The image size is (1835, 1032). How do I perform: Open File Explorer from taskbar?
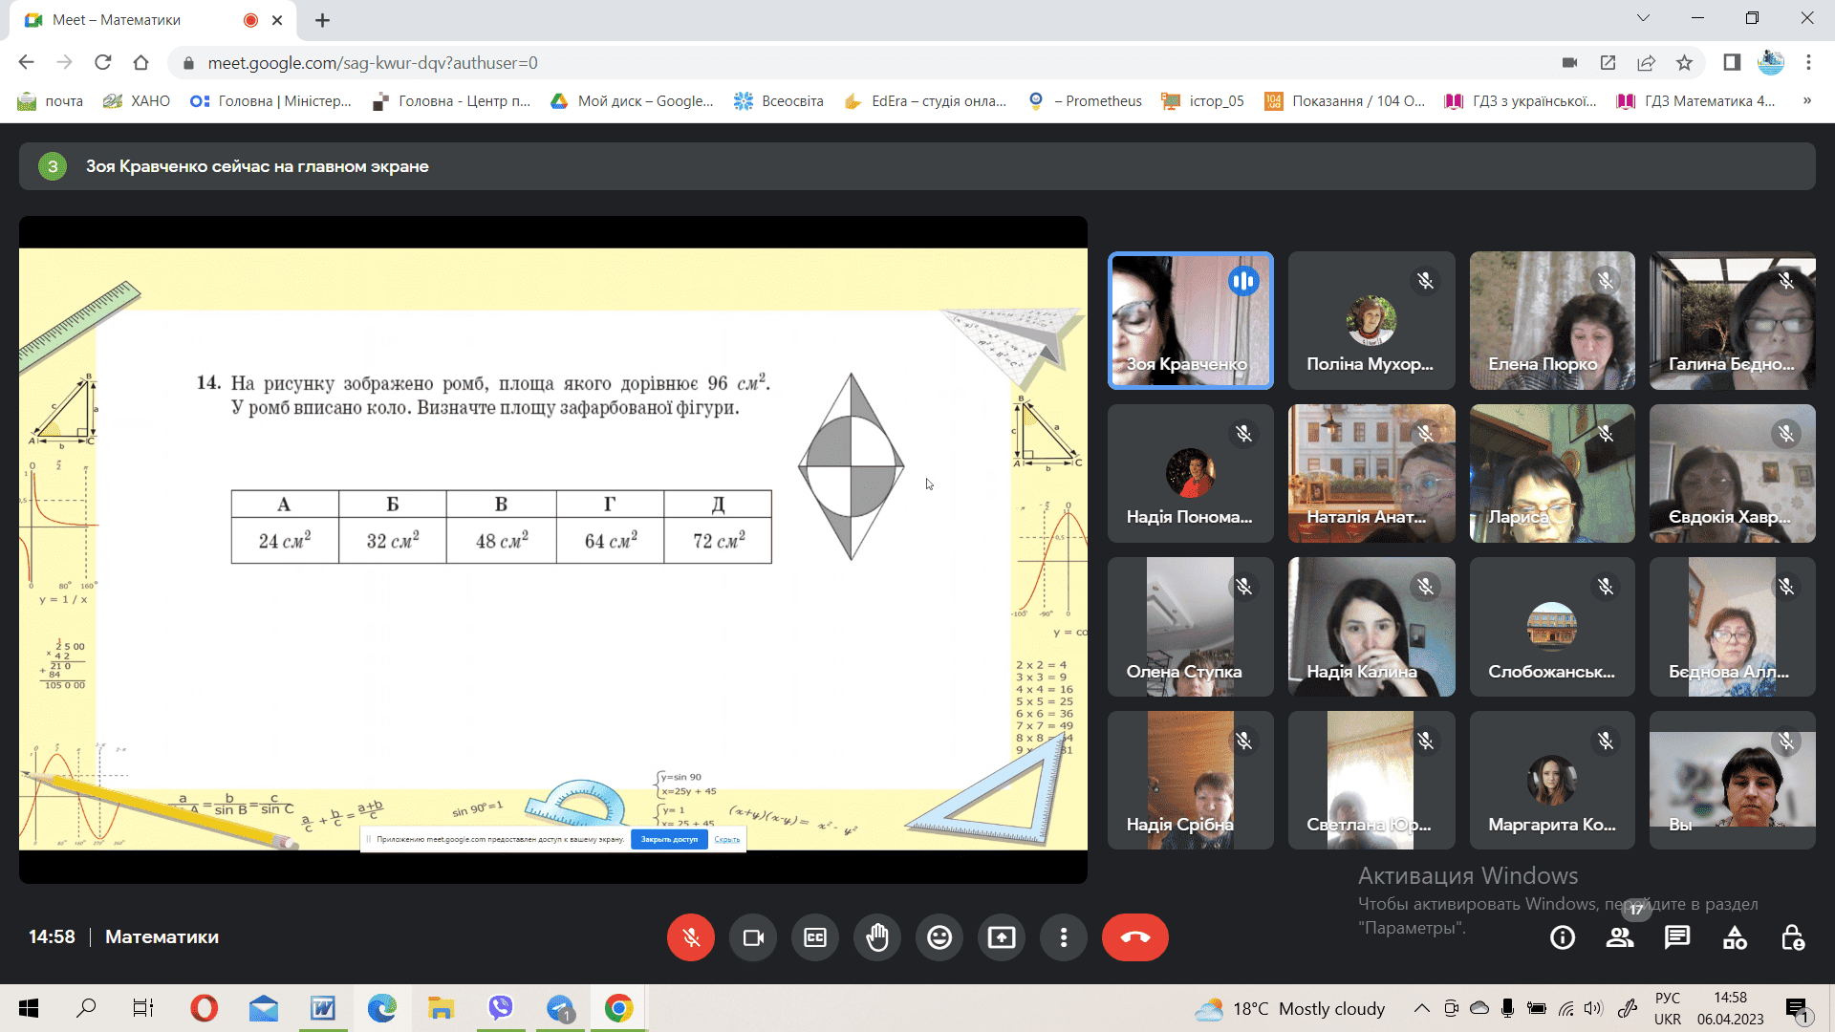tap(442, 1008)
